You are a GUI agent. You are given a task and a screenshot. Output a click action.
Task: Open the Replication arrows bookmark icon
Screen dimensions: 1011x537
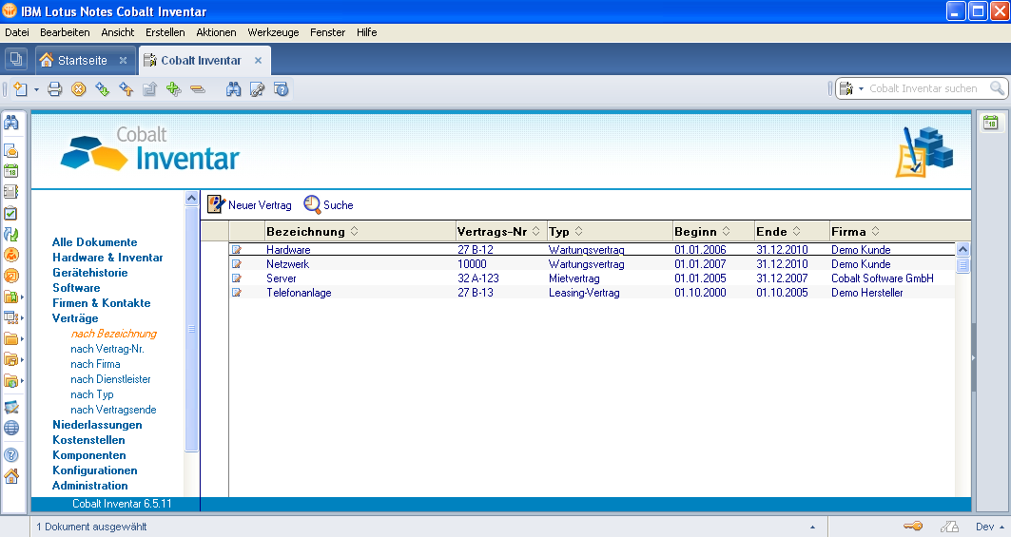(11, 234)
